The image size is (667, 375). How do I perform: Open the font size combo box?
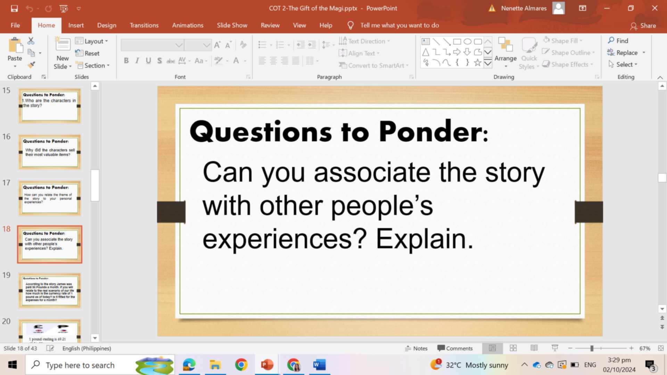[198, 45]
